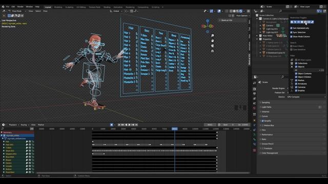Switch to the Modeling workspace tab
The height and width of the screenshot is (184, 328).
(58, 7)
